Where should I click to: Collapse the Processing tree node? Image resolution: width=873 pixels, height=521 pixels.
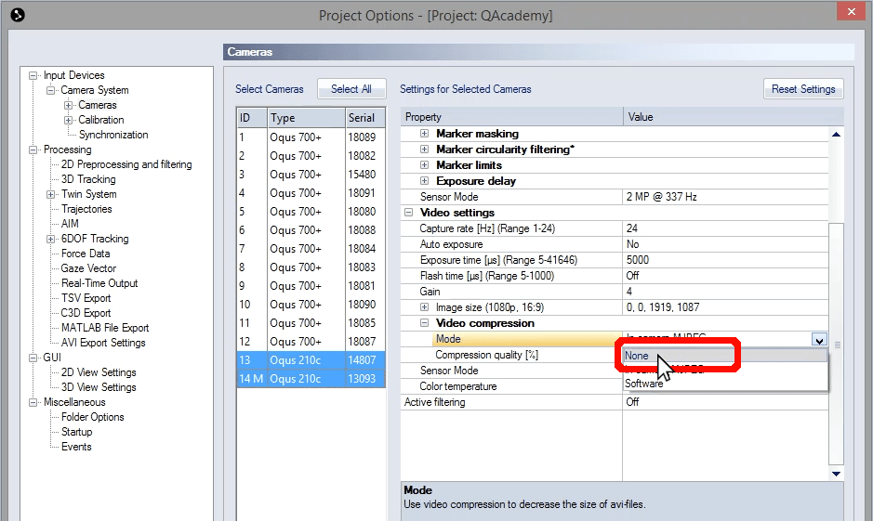tap(33, 150)
